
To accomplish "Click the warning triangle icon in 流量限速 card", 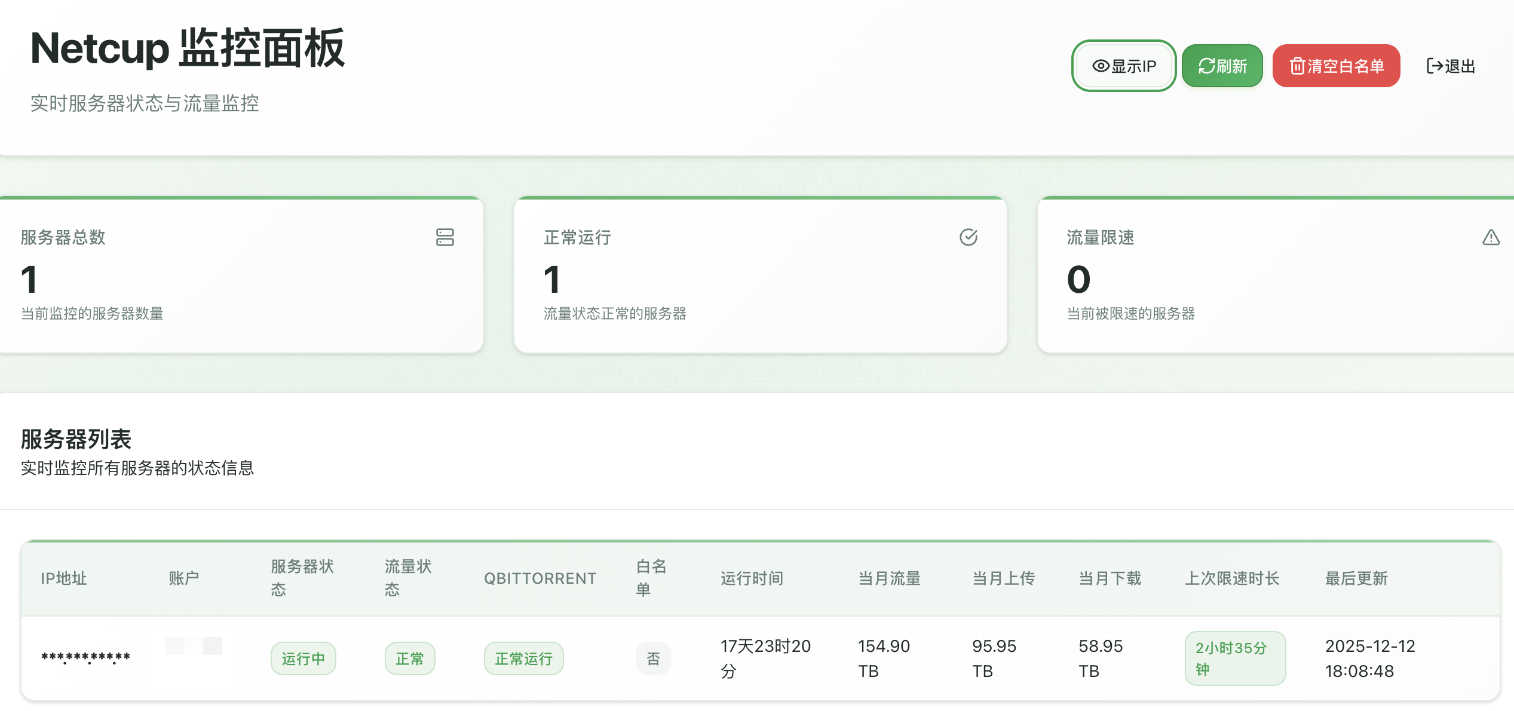I will pos(1491,237).
